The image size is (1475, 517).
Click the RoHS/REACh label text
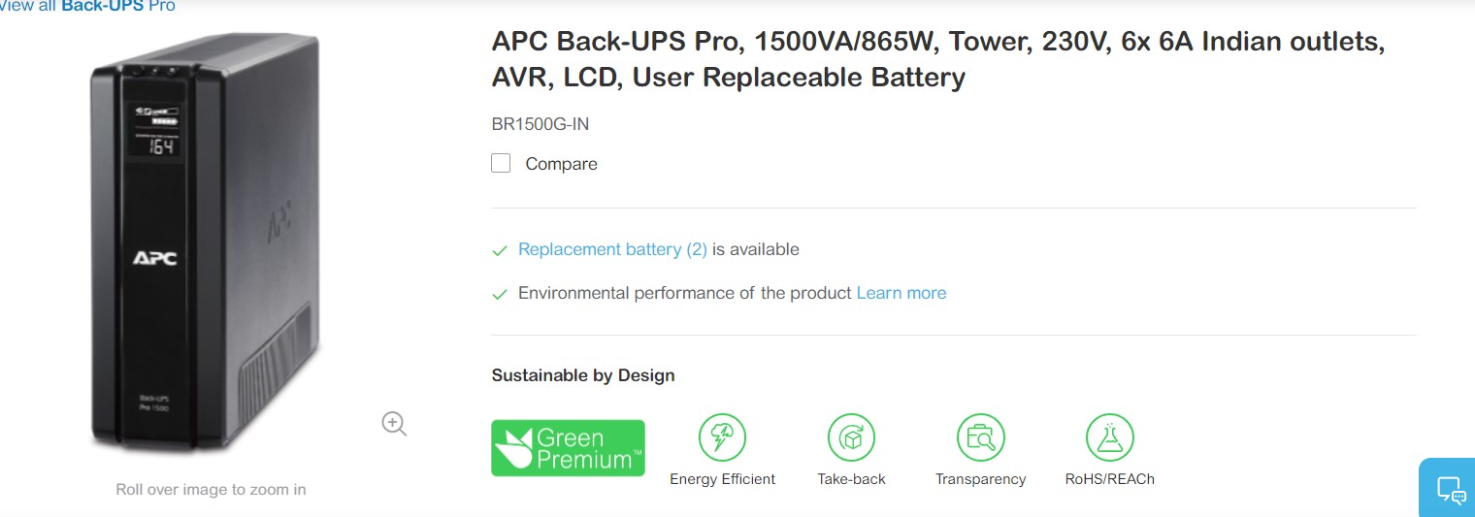tap(1109, 479)
